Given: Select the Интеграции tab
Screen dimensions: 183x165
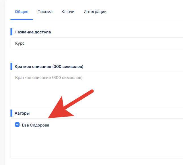Looking at the screenshot, I should [95, 12].
